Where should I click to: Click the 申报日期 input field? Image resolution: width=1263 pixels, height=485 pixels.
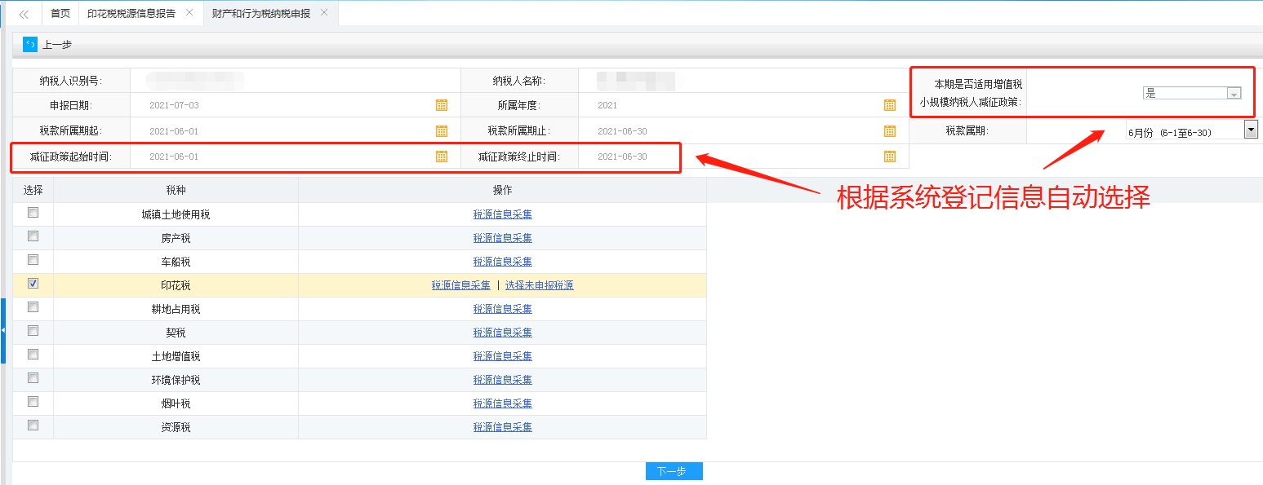286,105
